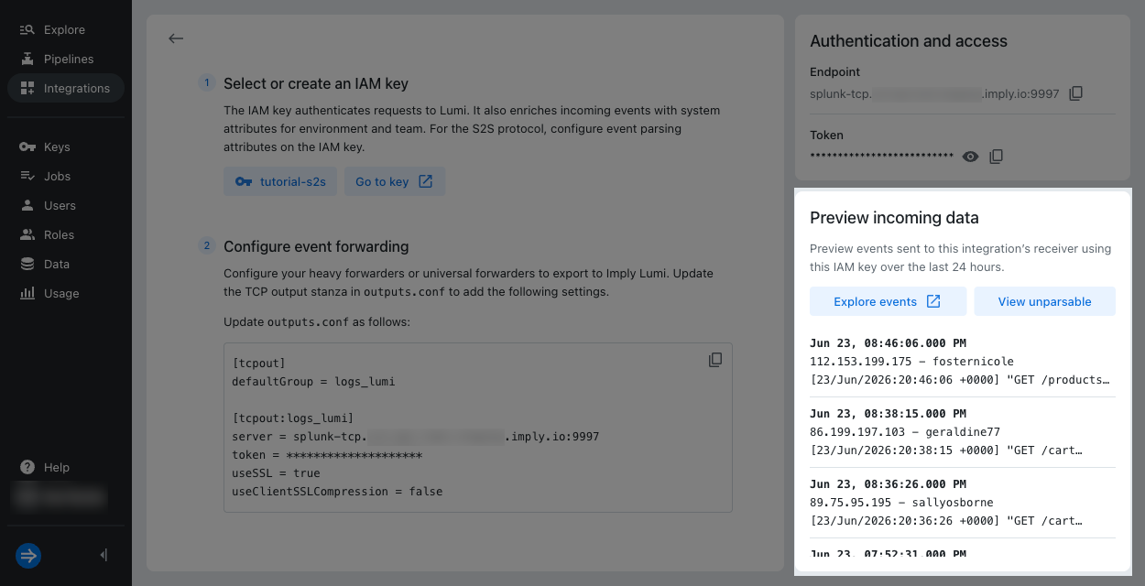Screen dimensions: 1145x586
Task: Click the tutorial-s2s key button
Action: 280,181
